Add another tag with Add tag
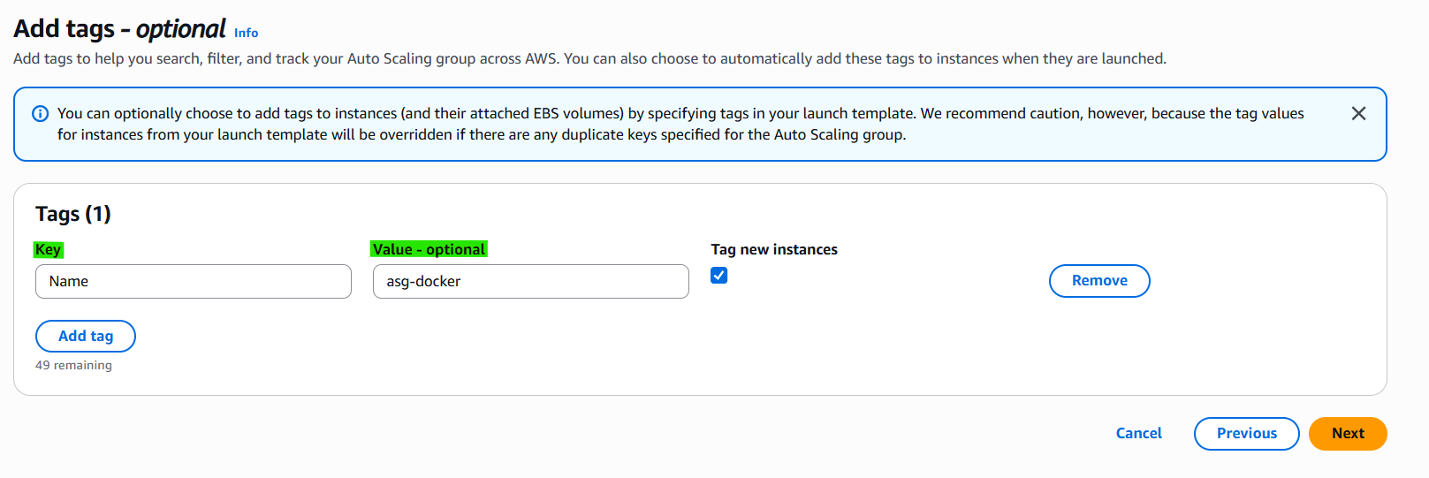Screen dimensions: 1429x478 click(x=86, y=336)
